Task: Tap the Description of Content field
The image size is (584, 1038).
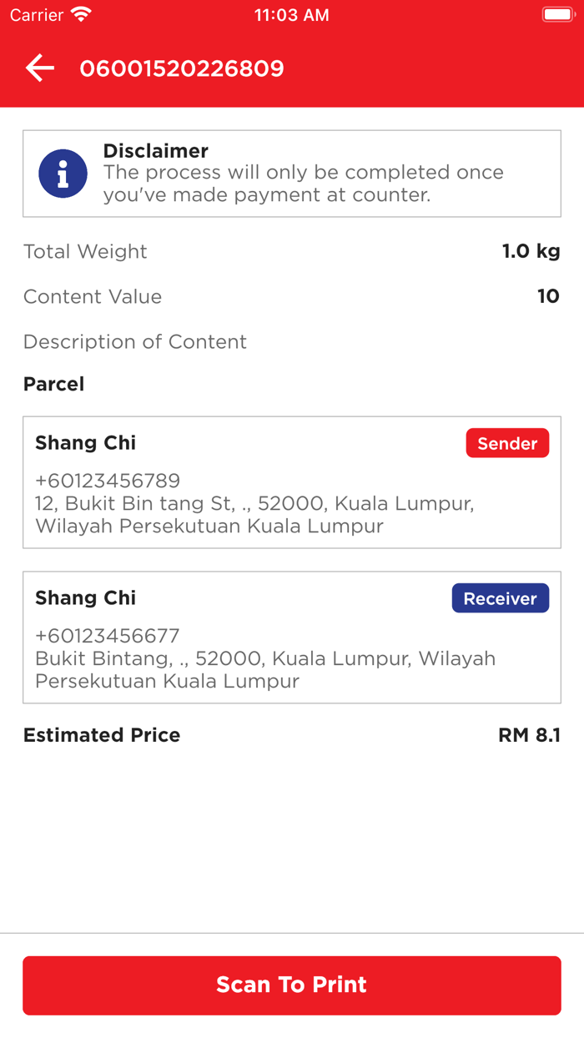Action: (x=135, y=342)
